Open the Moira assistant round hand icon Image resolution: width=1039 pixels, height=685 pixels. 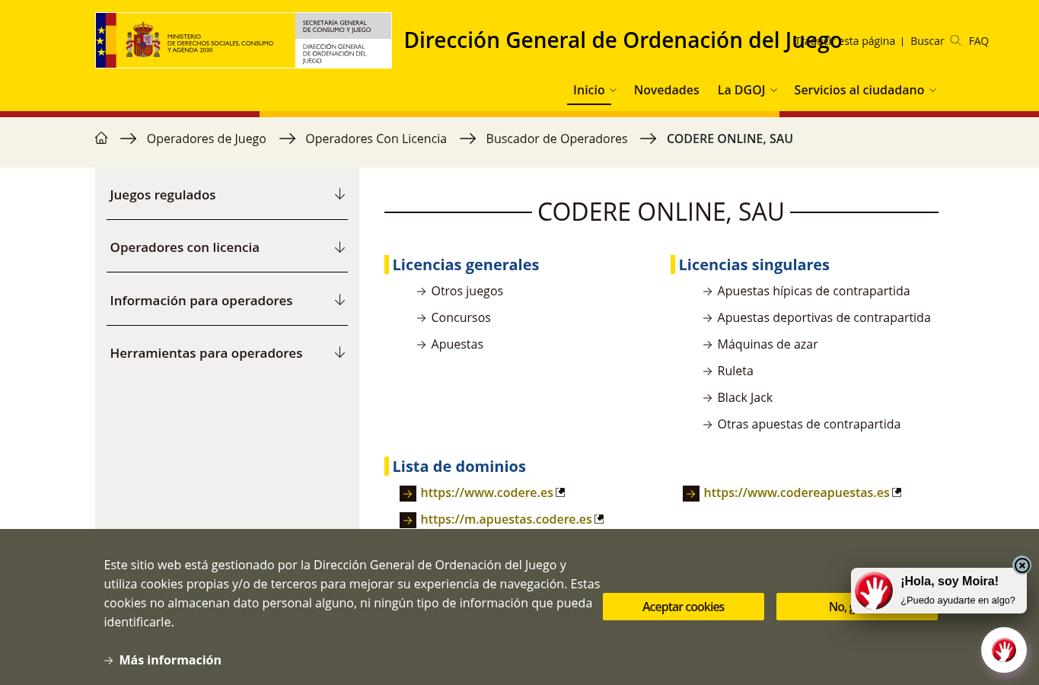click(1003, 650)
